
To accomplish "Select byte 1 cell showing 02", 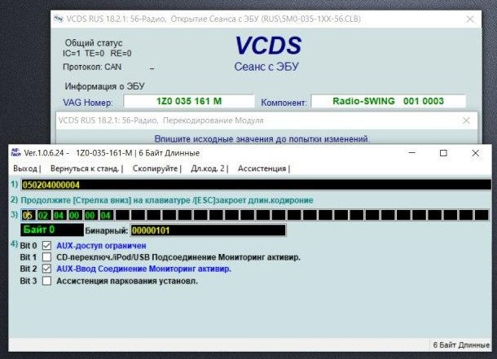I will coord(43,215).
